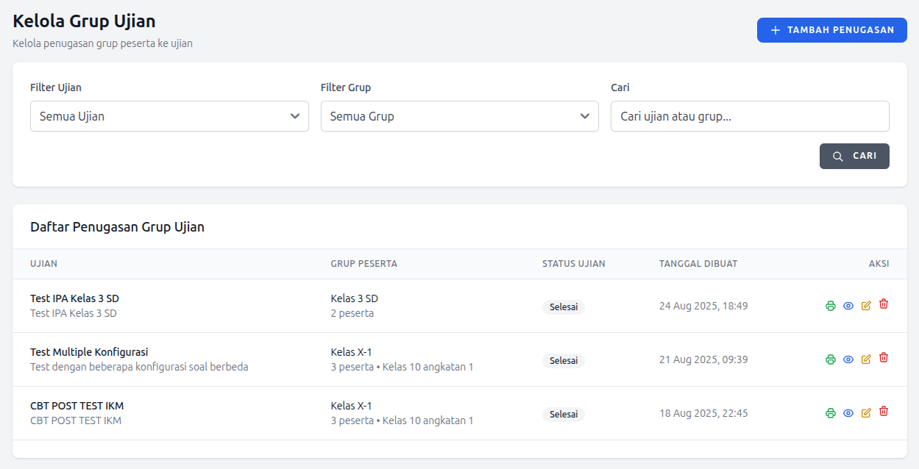Viewport: 919px width, 469px height.
Task: Click the Cari search button
Action: pos(854,156)
